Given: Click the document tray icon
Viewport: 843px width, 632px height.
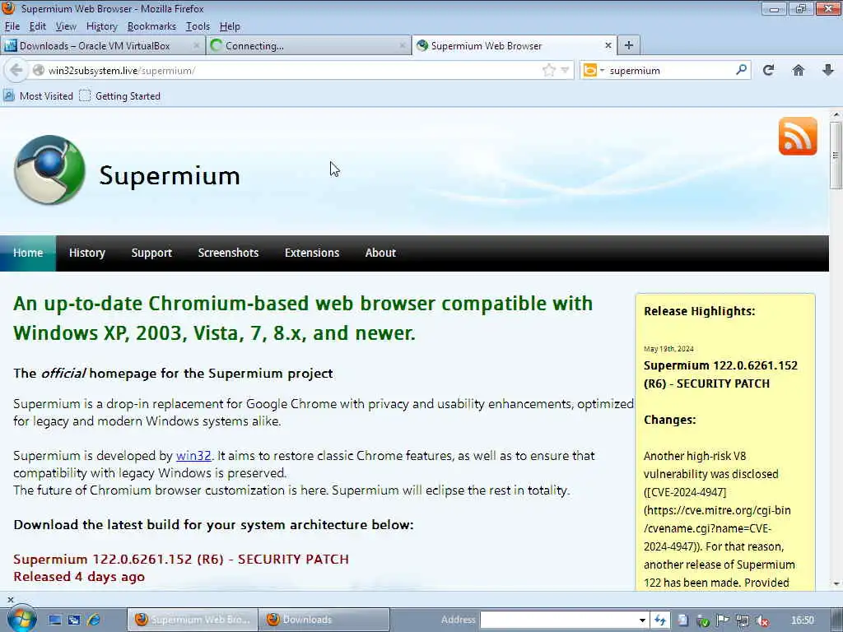Looking at the screenshot, I should [682, 620].
